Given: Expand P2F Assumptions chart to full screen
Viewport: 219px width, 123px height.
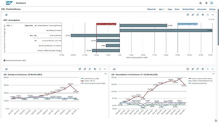Looking at the screenshot, I should (198, 15).
